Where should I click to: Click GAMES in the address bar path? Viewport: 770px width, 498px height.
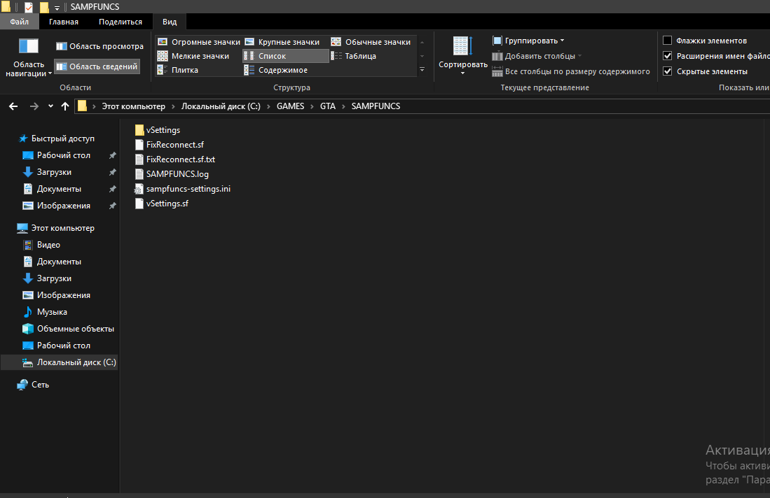tap(290, 106)
